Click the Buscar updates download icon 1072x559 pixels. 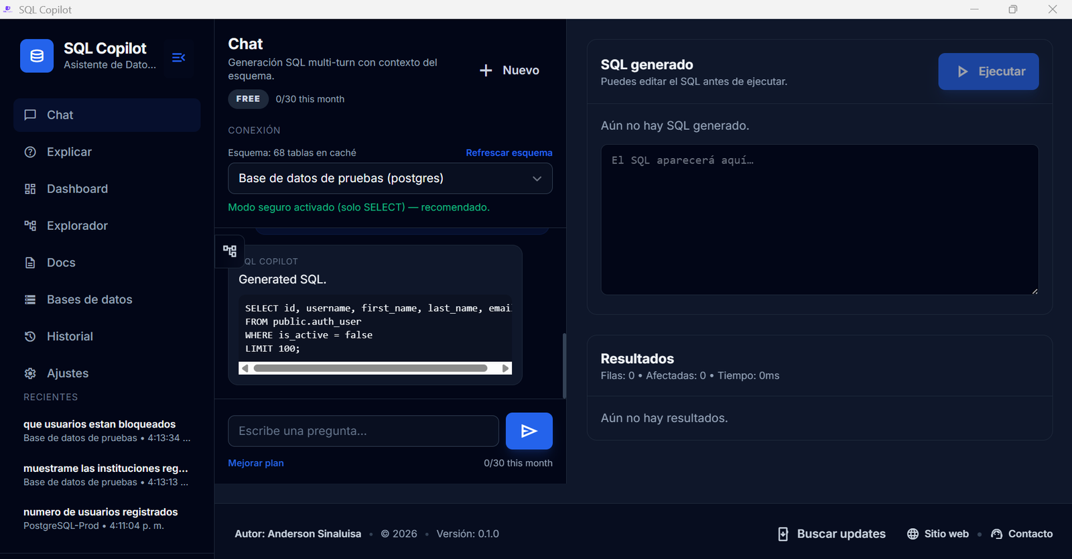[783, 534]
